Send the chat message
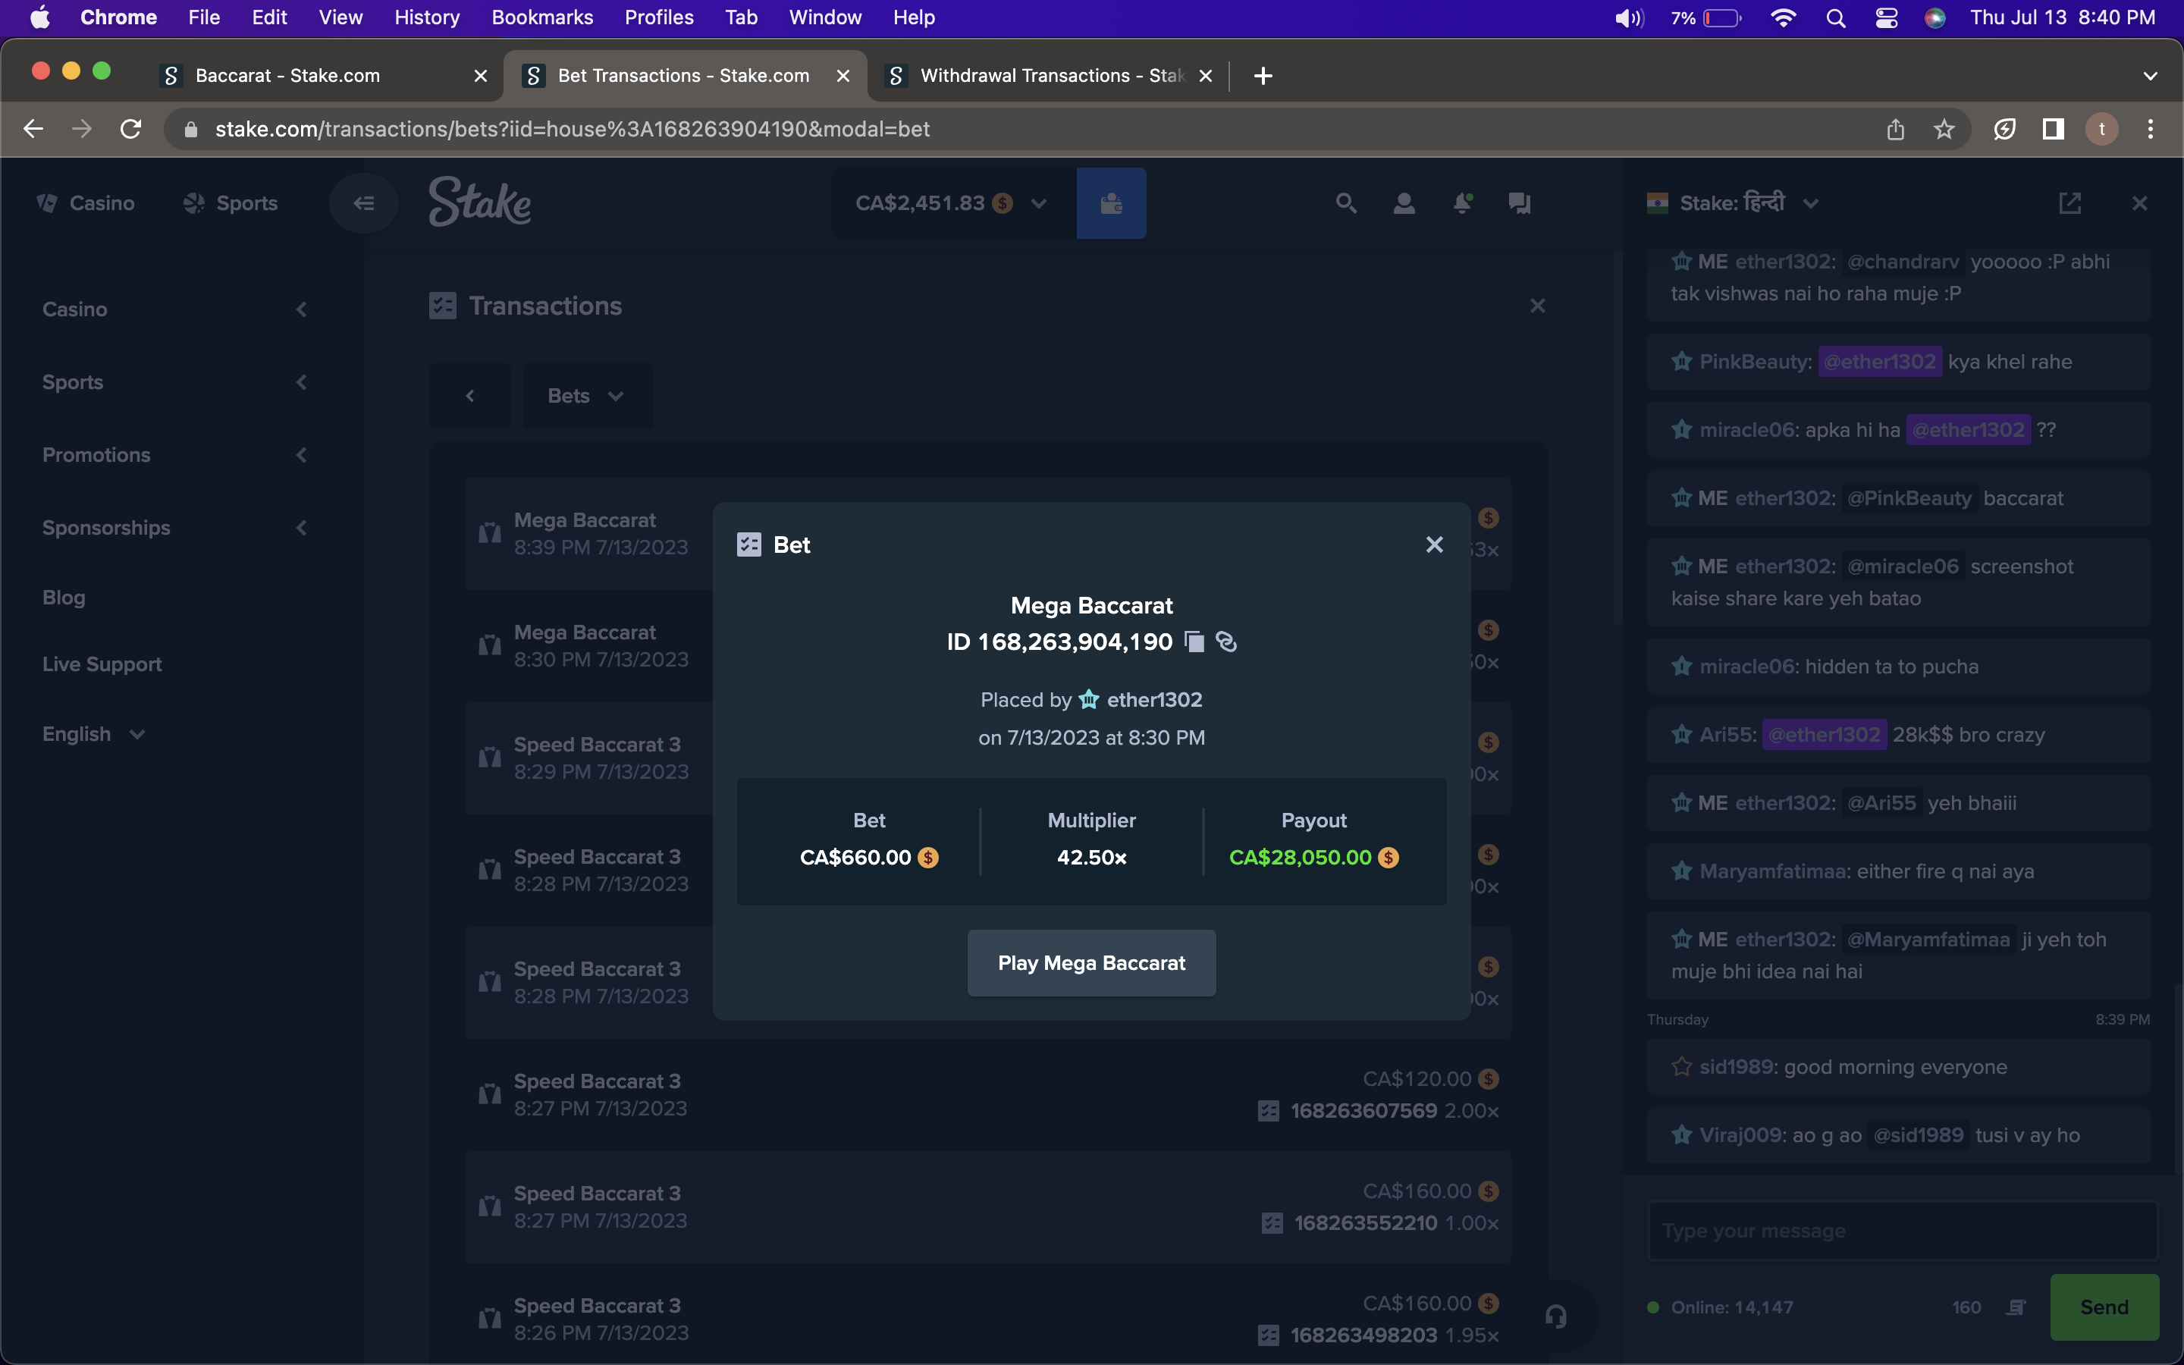Screen dimensions: 2184x1365 (x=2104, y=1307)
